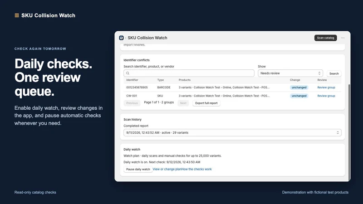Click products text in the CW-001 row
Image resolution: width=363 pixels, height=204 pixels.
pyautogui.click(x=224, y=96)
